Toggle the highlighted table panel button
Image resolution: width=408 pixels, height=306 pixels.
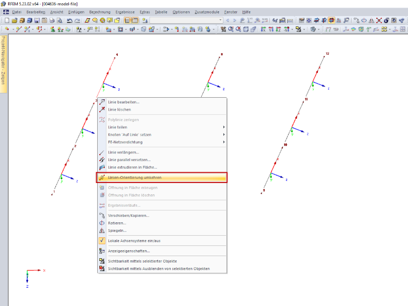click(x=135, y=20)
